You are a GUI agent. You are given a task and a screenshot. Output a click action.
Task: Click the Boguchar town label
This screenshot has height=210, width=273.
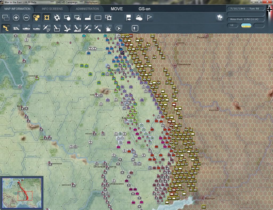[x=214, y=110]
